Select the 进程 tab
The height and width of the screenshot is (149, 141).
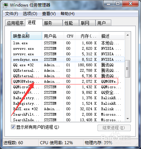coord(34,22)
